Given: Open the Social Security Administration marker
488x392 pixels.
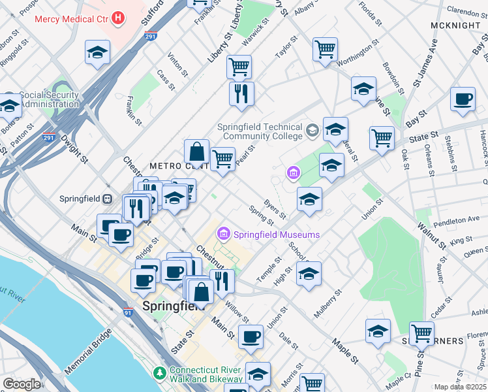Looking at the screenshot, I should [x=12, y=94].
